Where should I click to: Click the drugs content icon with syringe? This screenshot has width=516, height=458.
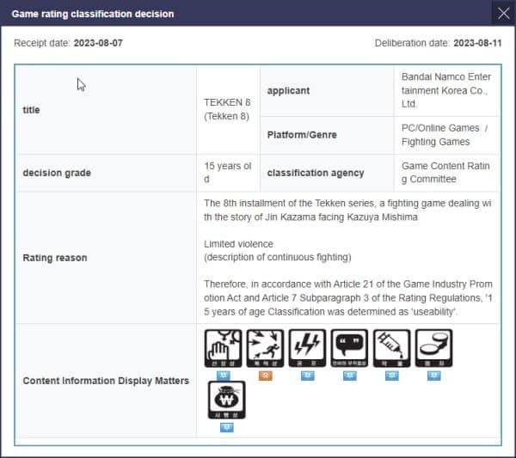tap(391, 348)
